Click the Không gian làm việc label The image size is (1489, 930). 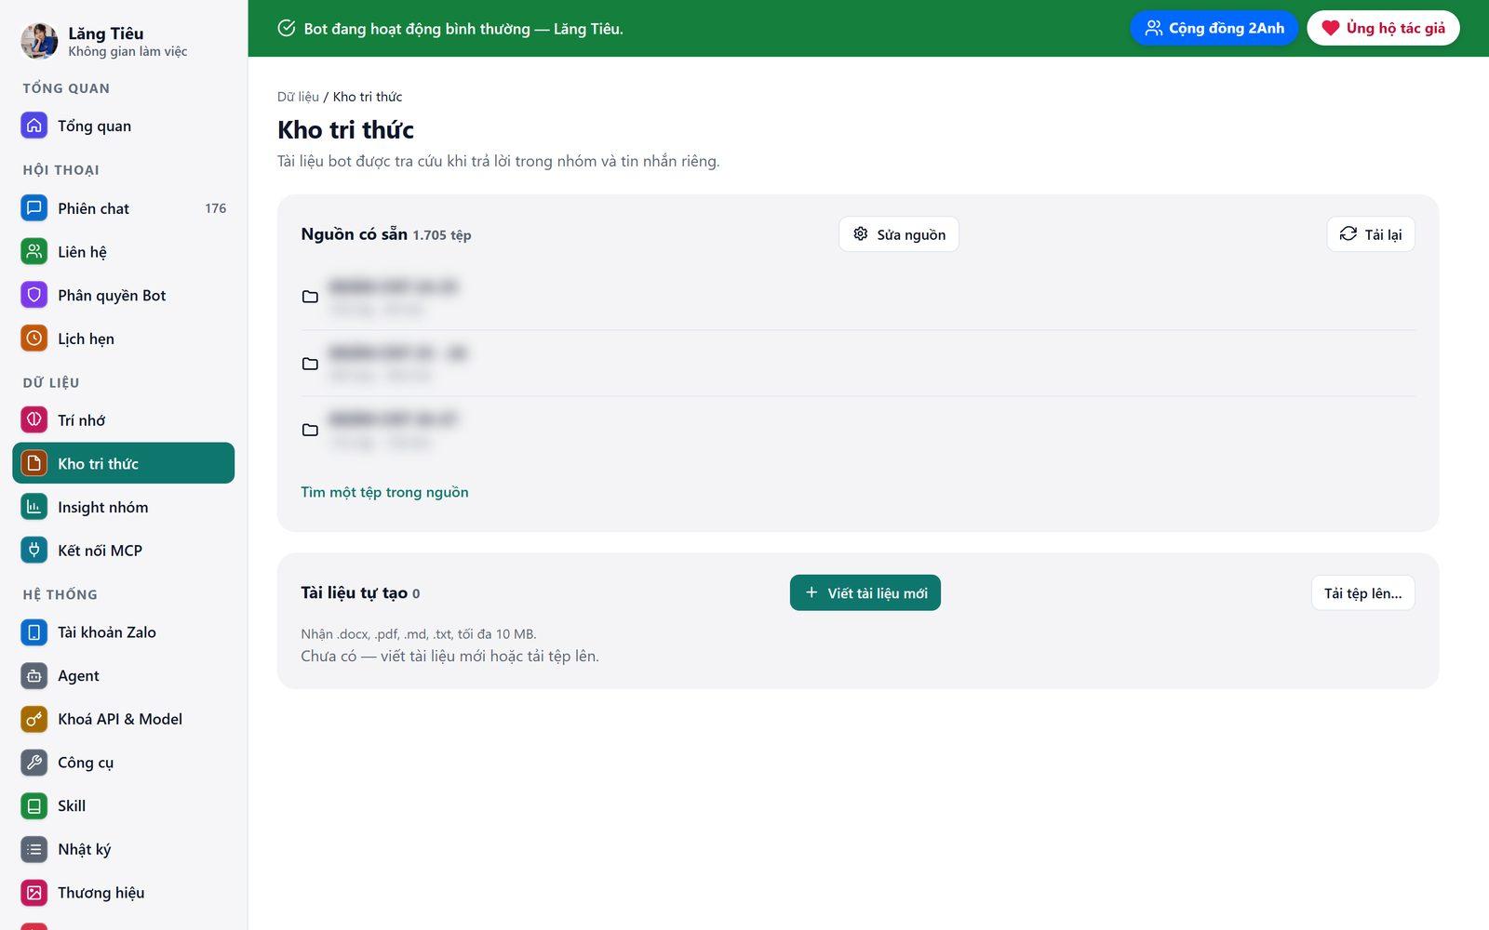127,52
